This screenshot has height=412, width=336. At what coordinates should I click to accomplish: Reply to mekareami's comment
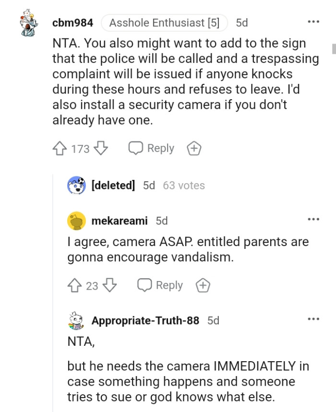click(160, 285)
